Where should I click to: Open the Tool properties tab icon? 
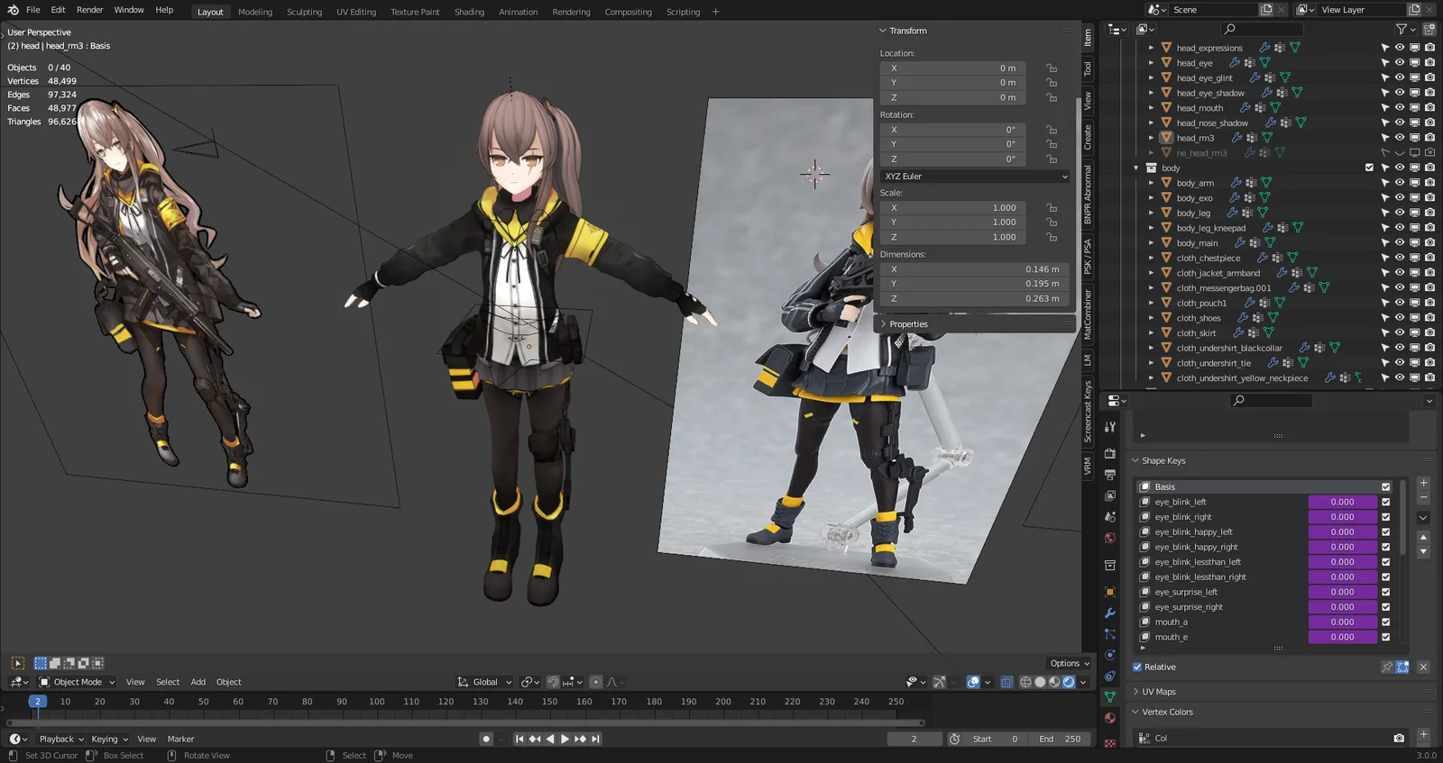coord(1110,427)
